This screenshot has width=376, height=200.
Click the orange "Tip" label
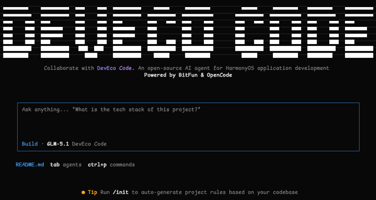pyautogui.click(x=92, y=192)
